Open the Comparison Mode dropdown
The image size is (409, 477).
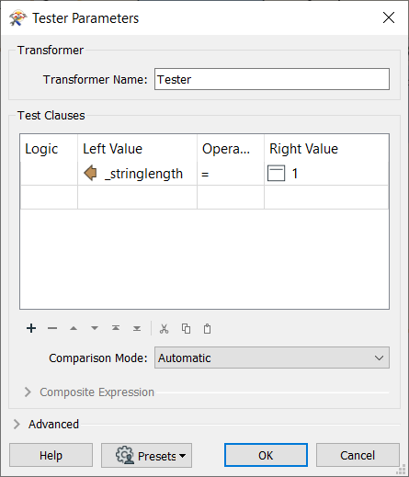(x=272, y=358)
